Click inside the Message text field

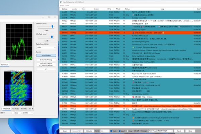[159, 131]
